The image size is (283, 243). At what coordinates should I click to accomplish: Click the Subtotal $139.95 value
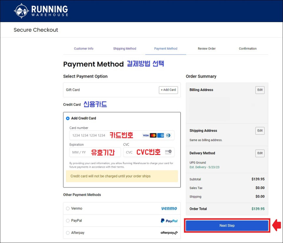(x=258, y=179)
